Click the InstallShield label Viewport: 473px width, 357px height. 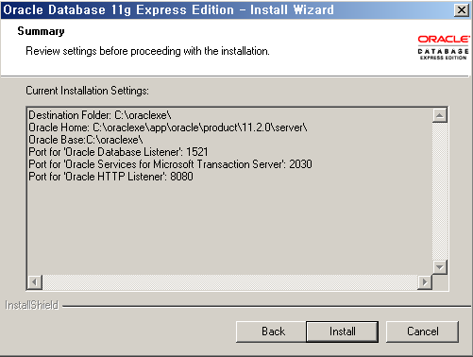(x=31, y=305)
